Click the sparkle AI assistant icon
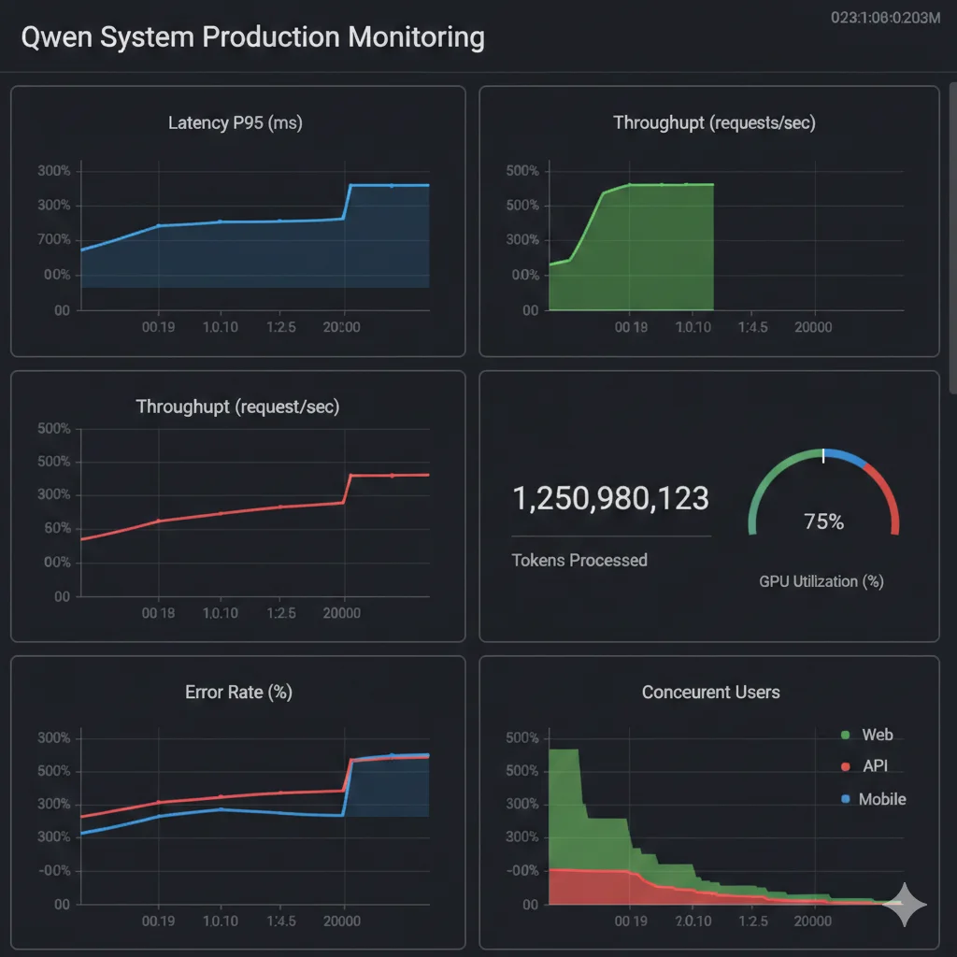Screen dimensions: 957x957 click(905, 905)
